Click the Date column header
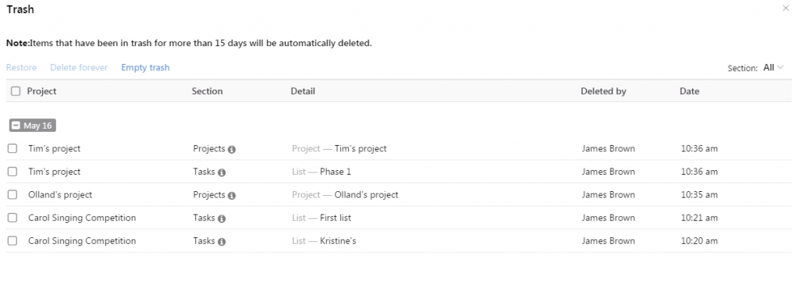Image resolution: width=799 pixels, height=294 pixels. pos(690,91)
